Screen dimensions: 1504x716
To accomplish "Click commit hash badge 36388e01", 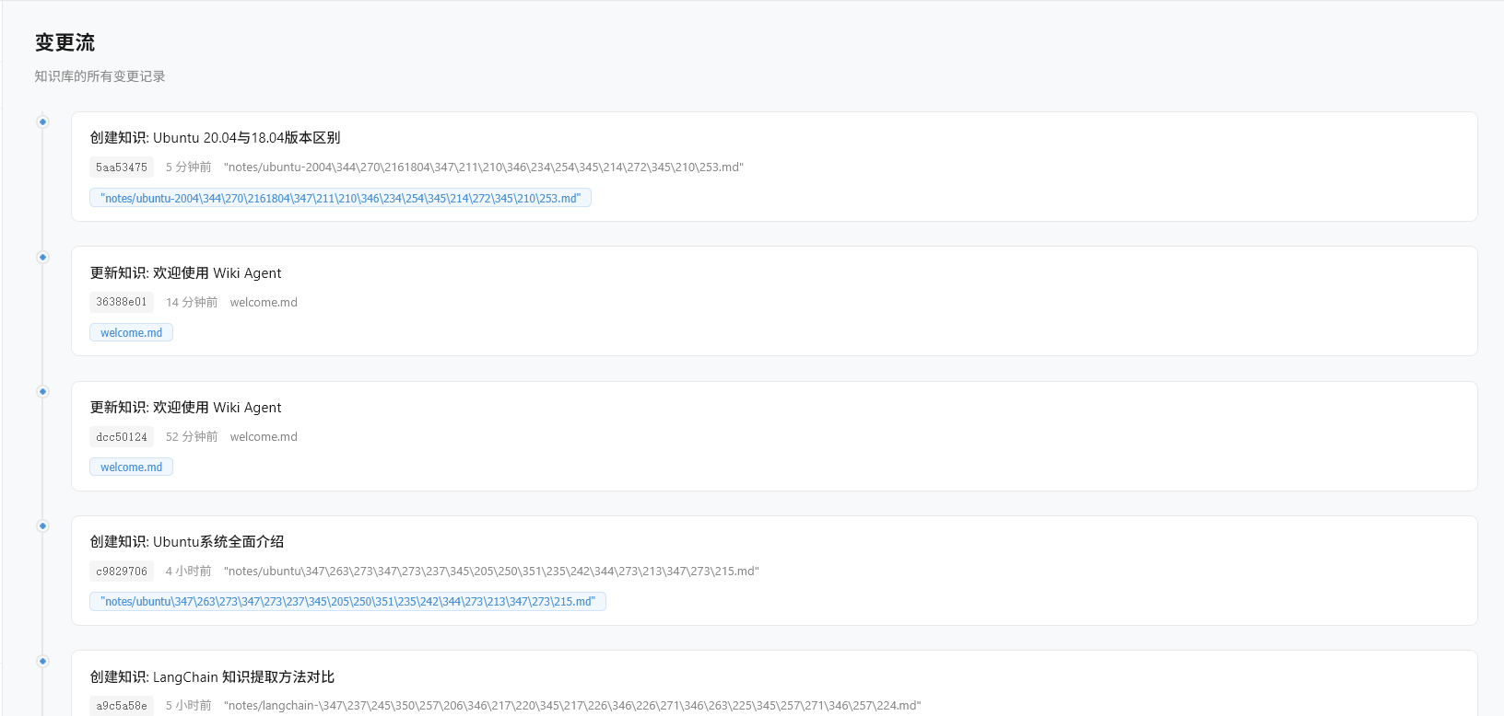I will 122,302.
